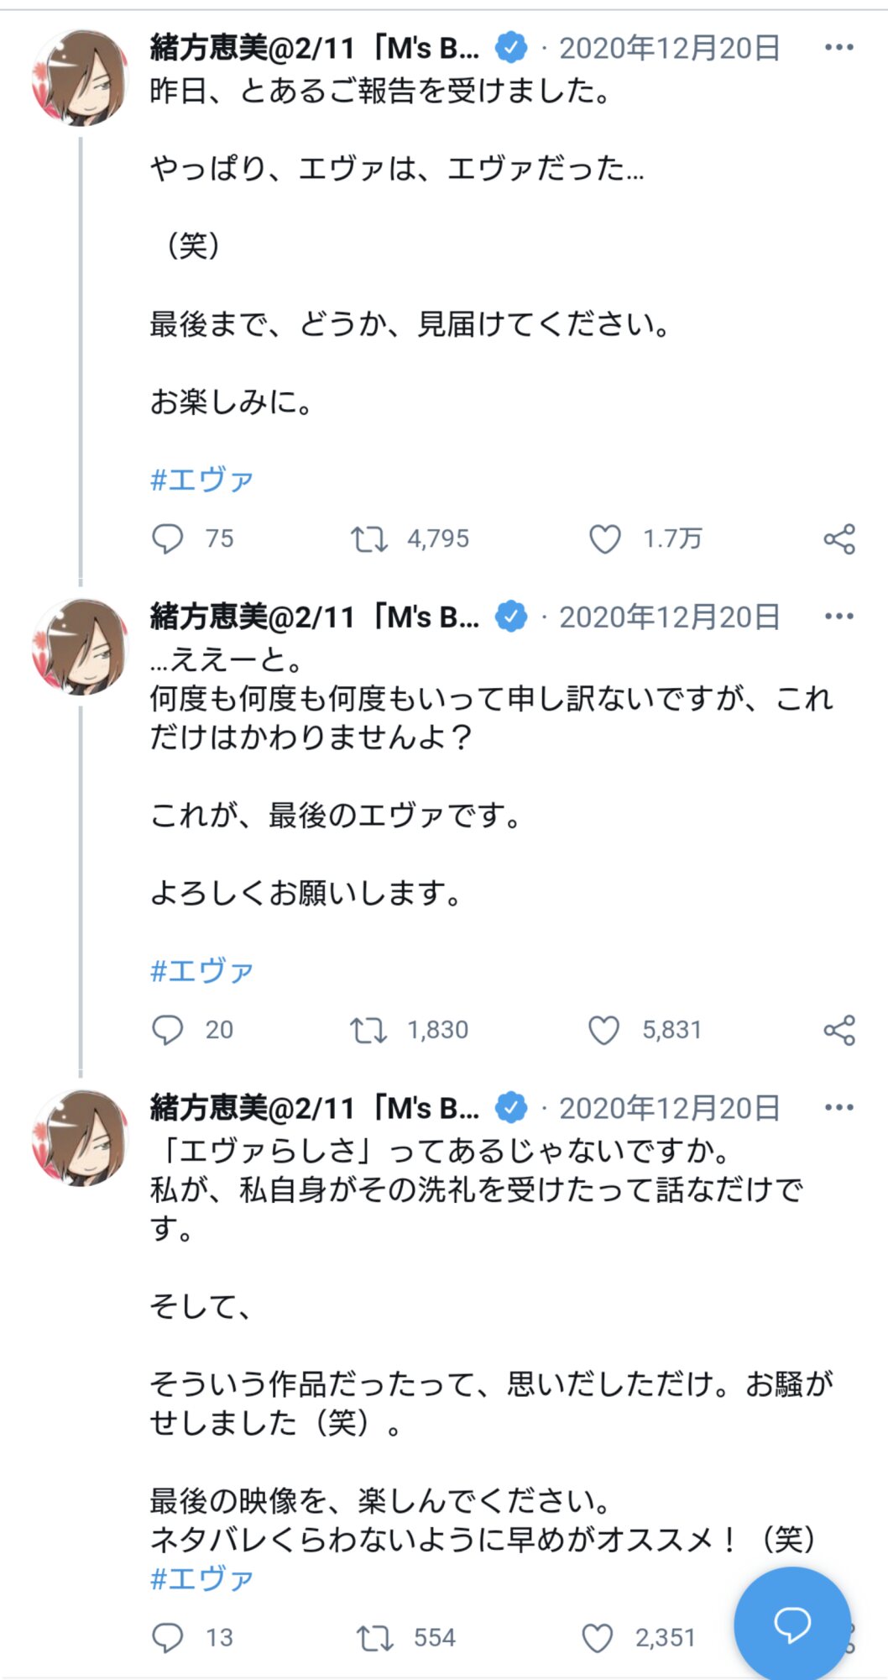Image resolution: width=888 pixels, height=1680 pixels.
Task: Like the tweet with 5,831 likes
Action: tap(603, 1030)
